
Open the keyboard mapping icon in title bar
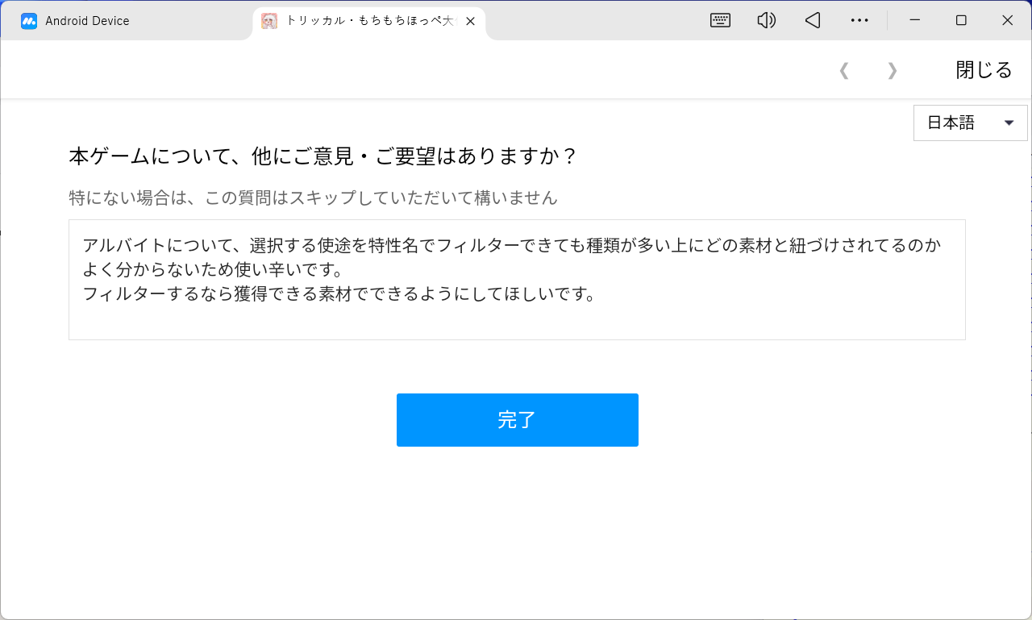tap(720, 21)
